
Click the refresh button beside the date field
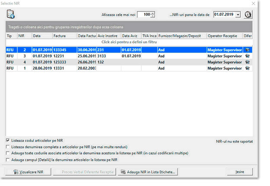[248, 14]
